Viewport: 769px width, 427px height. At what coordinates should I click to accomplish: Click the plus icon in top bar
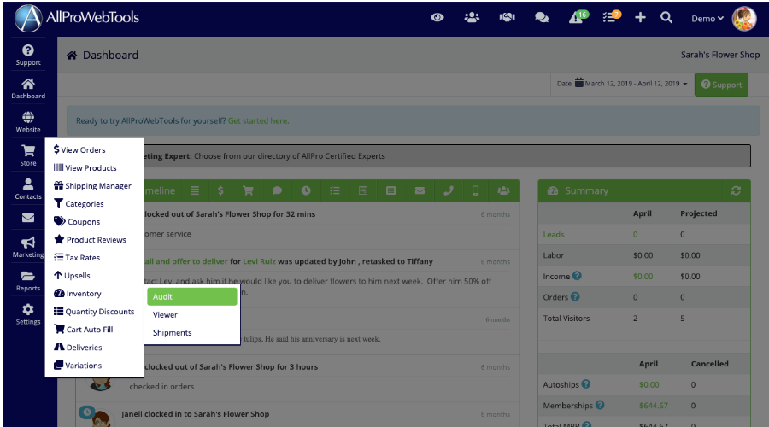[640, 18]
